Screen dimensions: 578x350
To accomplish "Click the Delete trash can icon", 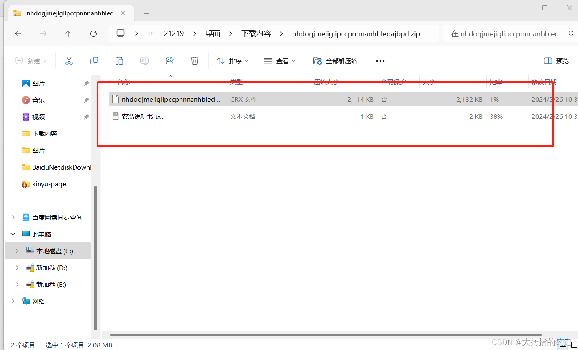I will pos(195,61).
